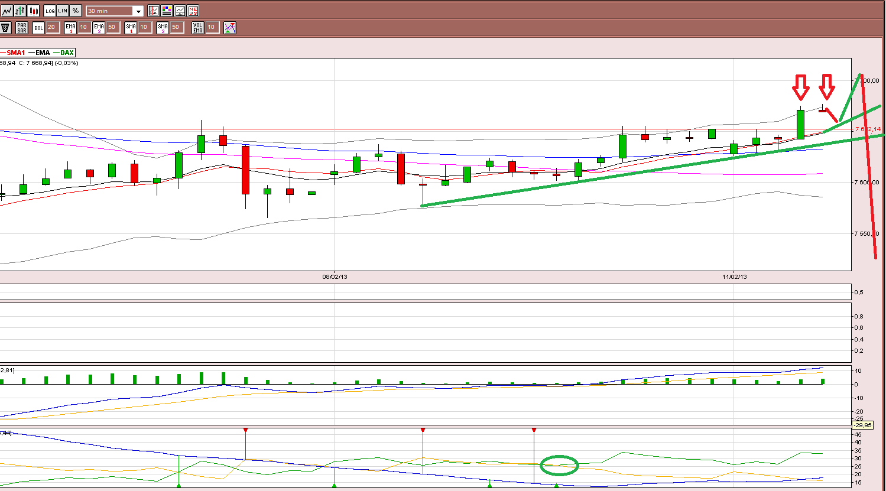Open the chart with volume bars icon

180,11
